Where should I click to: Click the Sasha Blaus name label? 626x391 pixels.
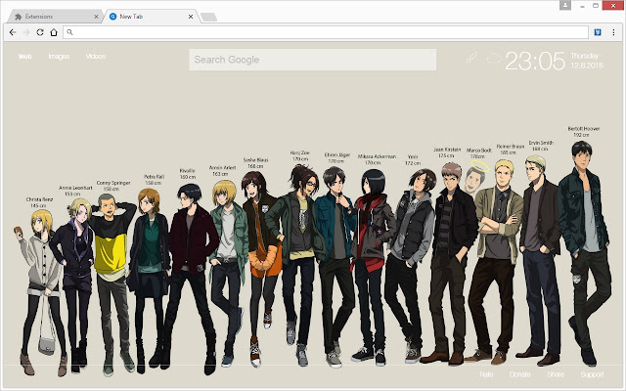click(x=256, y=160)
